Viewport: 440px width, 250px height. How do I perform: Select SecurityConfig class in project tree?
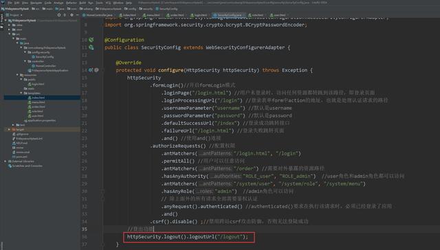(x=43, y=57)
